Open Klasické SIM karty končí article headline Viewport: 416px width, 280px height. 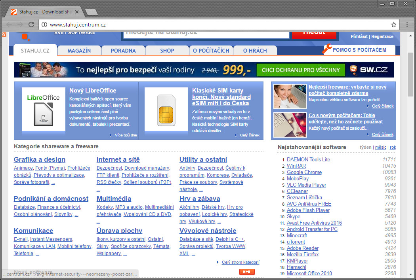tap(221, 97)
